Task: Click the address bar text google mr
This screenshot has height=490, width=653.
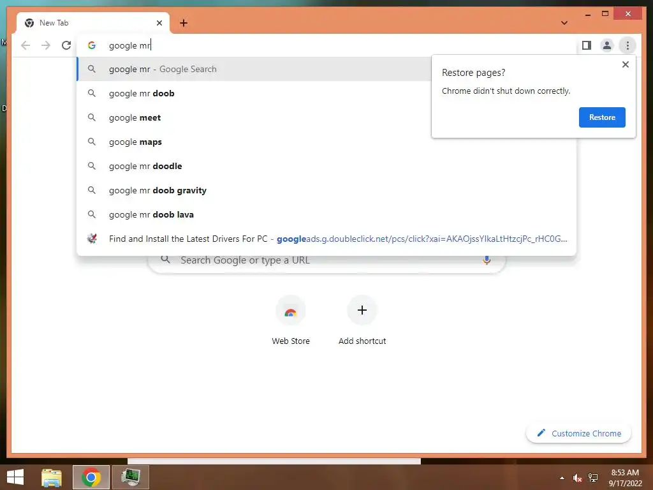Action: [x=129, y=45]
